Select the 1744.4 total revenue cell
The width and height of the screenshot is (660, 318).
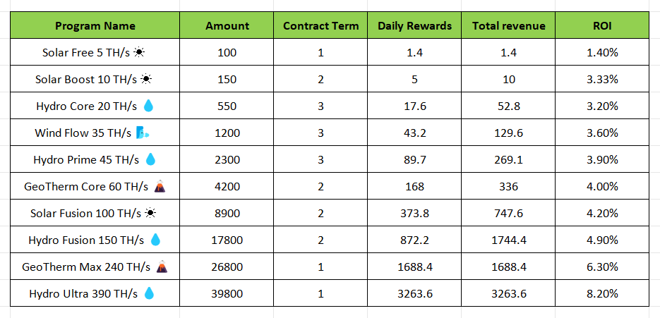[509, 240]
